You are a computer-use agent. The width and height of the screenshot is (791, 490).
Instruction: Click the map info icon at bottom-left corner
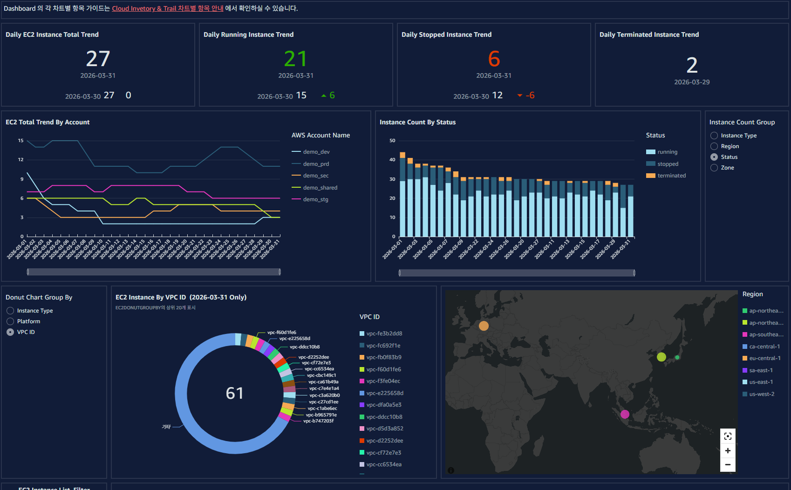click(x=451, y=470)
